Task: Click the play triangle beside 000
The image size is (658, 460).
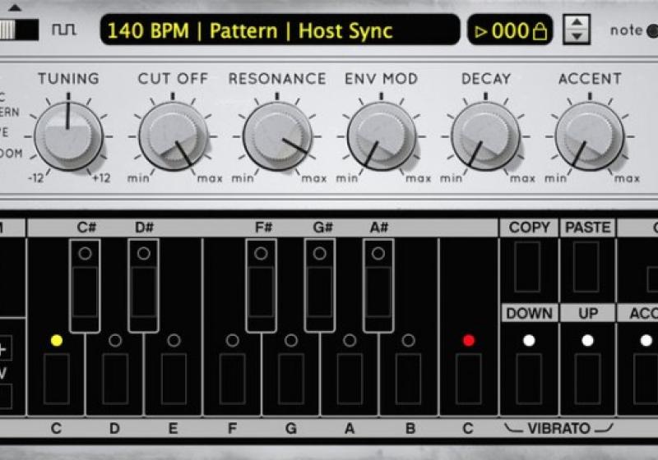Action: [x=481, y=31]
